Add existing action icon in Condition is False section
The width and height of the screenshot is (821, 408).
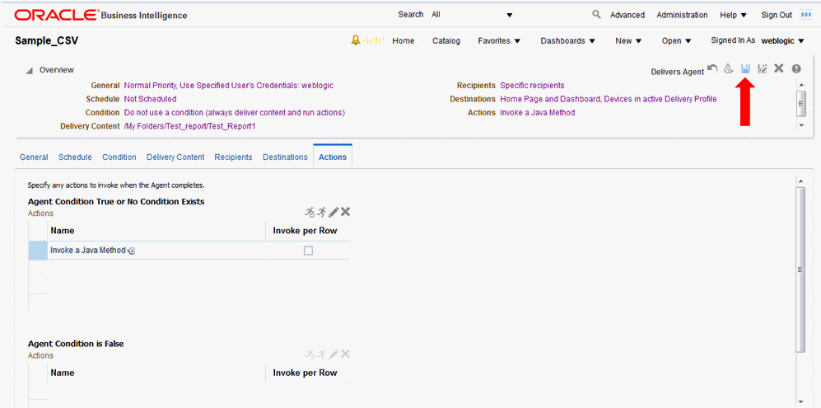pos(321,354)
